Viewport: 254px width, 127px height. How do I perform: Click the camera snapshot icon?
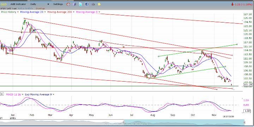[93, 4]
